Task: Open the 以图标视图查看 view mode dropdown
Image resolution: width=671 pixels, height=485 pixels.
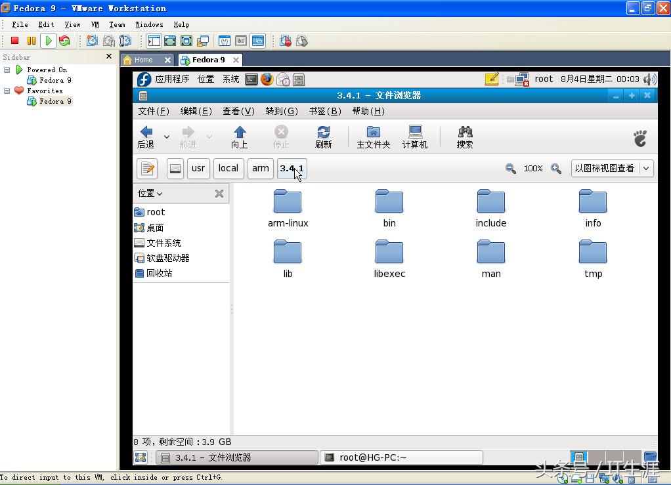Action: [x=611, y=169]
